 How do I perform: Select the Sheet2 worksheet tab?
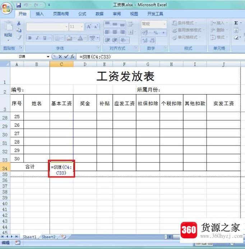click(48, 237)
